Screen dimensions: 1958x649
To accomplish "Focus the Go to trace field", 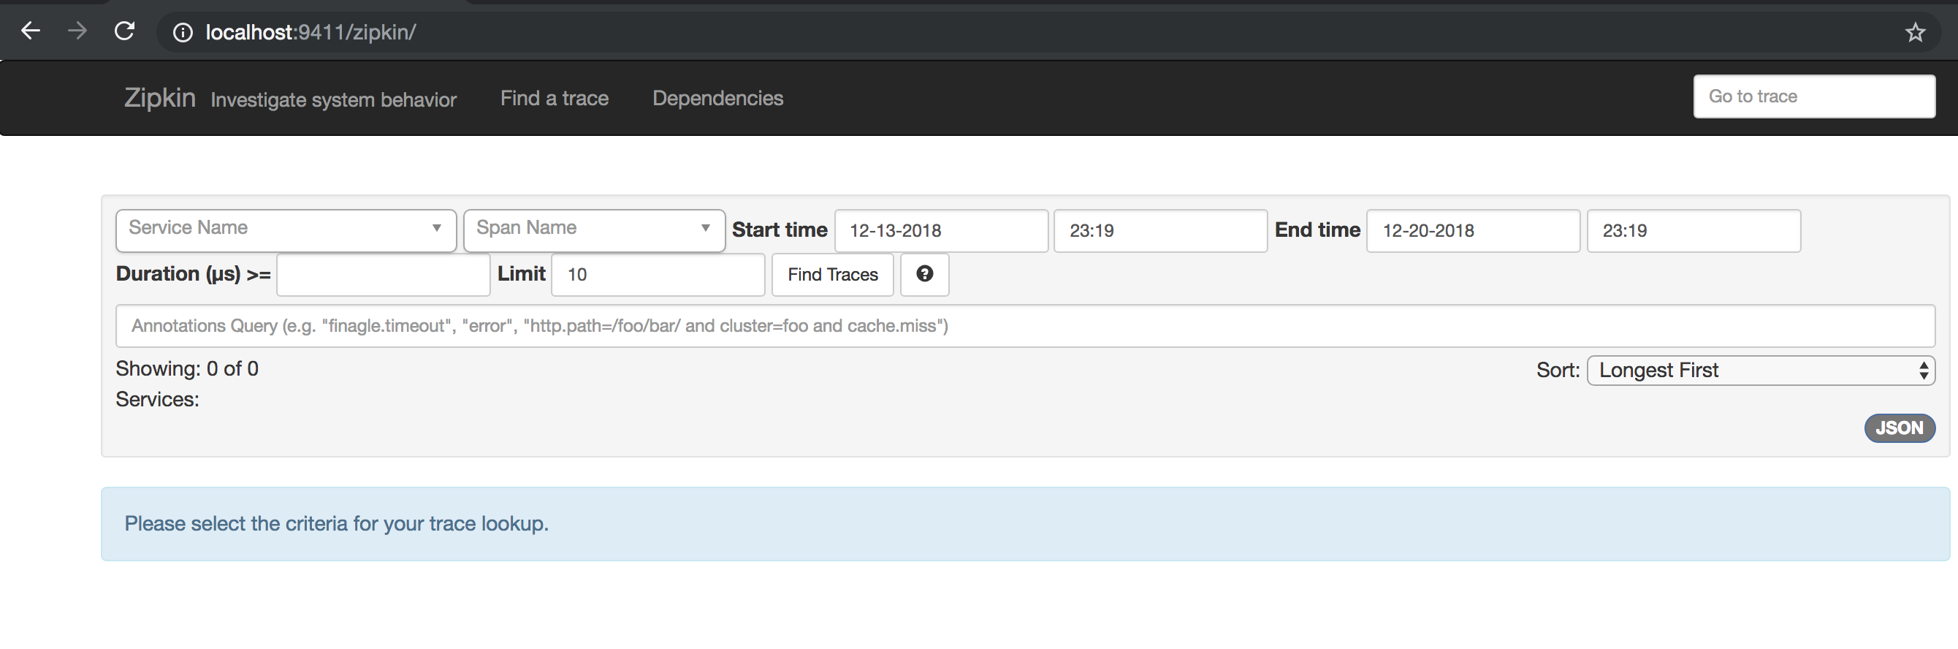I will click(1813, 96).
